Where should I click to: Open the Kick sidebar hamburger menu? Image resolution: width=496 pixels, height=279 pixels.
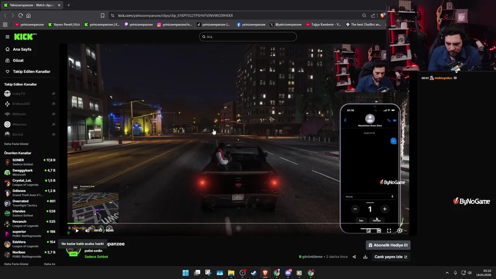(7, 37)
